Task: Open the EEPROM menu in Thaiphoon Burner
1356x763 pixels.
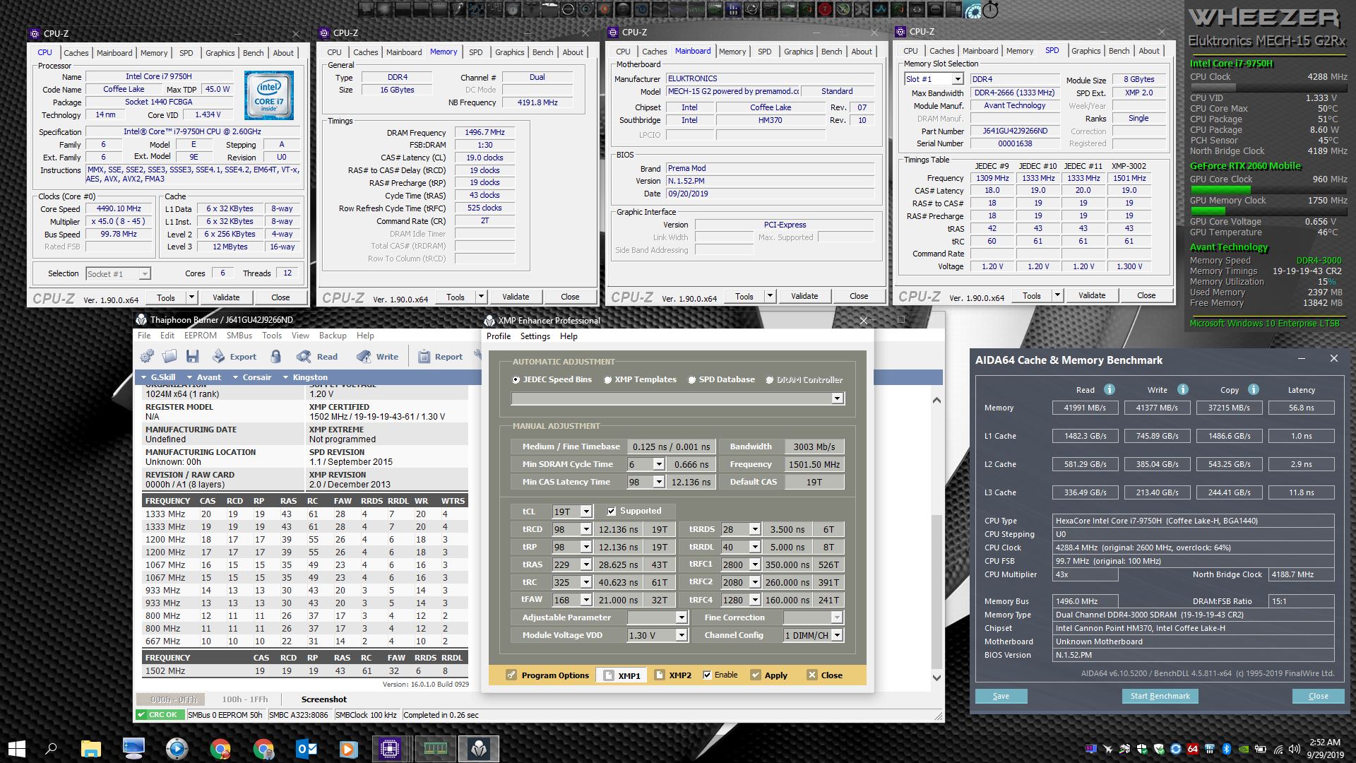Action: tap(200, 336)
